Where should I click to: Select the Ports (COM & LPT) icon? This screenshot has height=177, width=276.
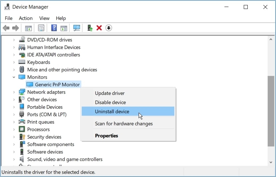click(x=22, y=114)
